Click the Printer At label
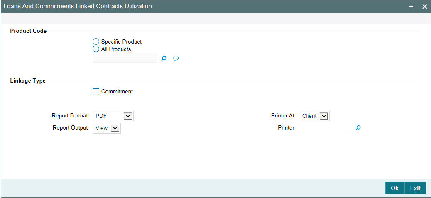The height and width of the screenshot is (198, 431). point(283,116)
